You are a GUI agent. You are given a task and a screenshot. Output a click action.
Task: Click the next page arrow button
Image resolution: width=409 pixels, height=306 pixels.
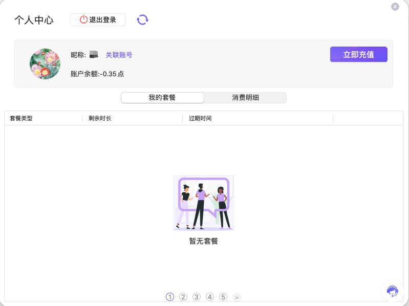pyautogui.click(x=236, y=297)
